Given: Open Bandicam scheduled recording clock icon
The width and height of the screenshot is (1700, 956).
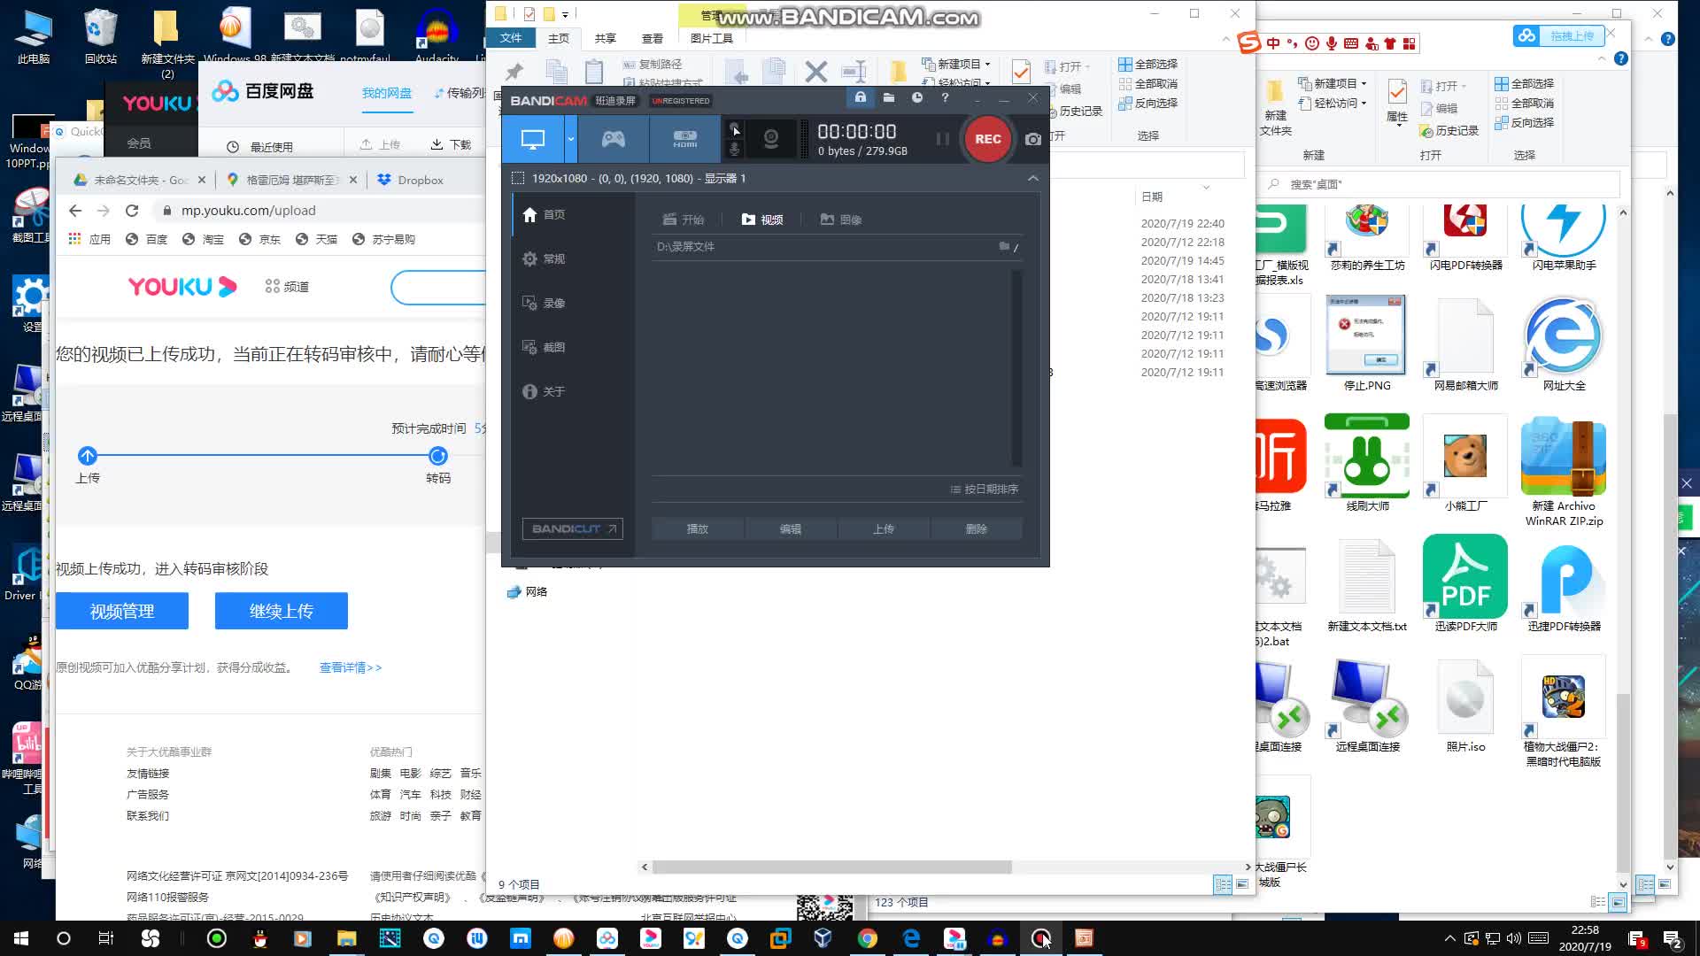Looking at the screenshot, I should (917, 97).
